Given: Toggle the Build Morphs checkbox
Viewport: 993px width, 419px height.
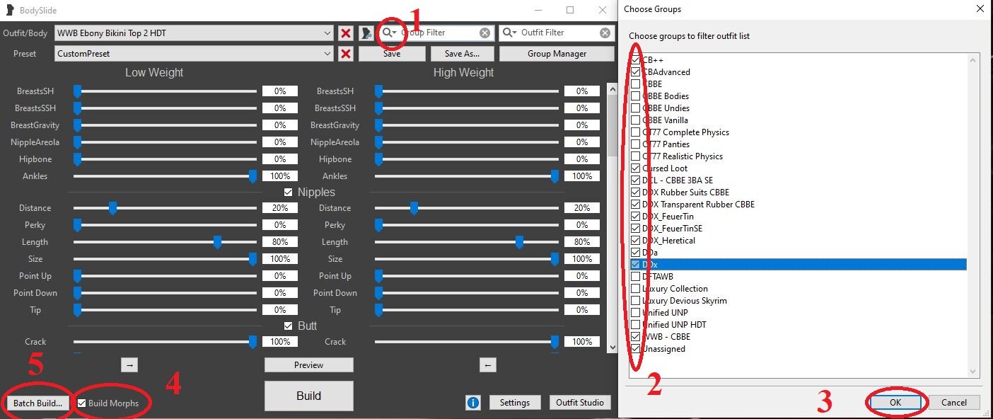Looking at the screenshot, I should click(82, 403).
